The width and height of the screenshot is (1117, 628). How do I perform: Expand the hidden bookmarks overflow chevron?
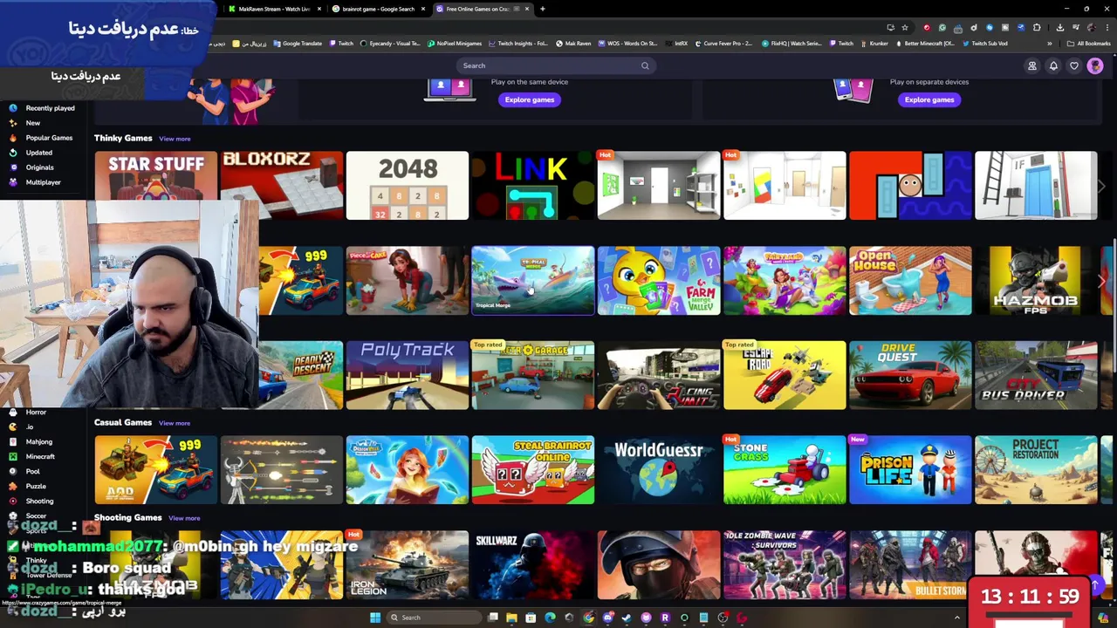click(1050, 44)
